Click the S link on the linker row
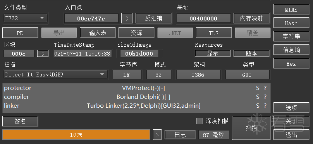 tap(258, 106)
